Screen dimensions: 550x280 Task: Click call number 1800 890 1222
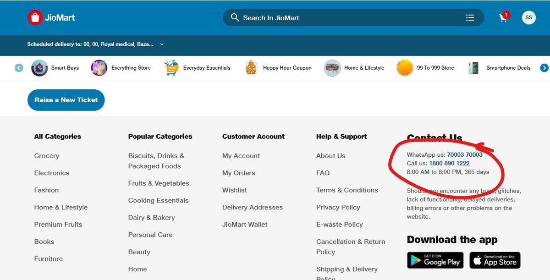[449, 163]
